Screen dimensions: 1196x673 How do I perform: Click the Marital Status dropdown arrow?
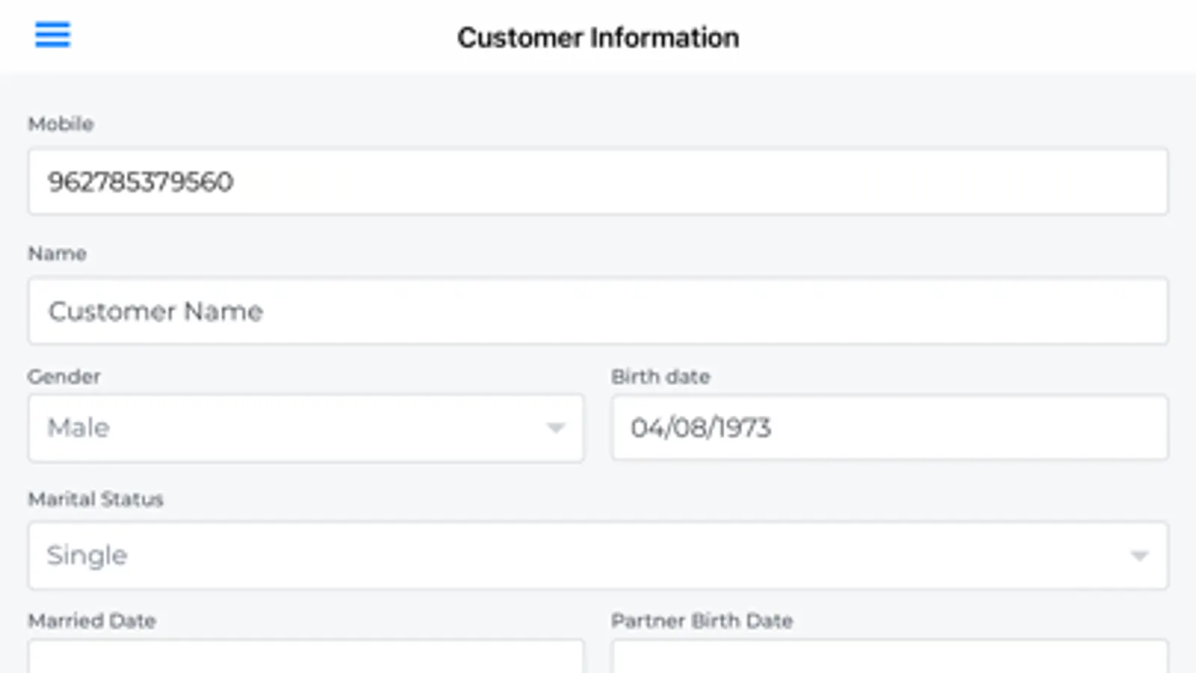click(1139, 556)
